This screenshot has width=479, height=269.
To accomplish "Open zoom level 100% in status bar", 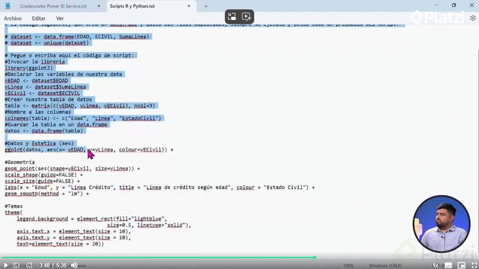I will (x=349, y=265).
